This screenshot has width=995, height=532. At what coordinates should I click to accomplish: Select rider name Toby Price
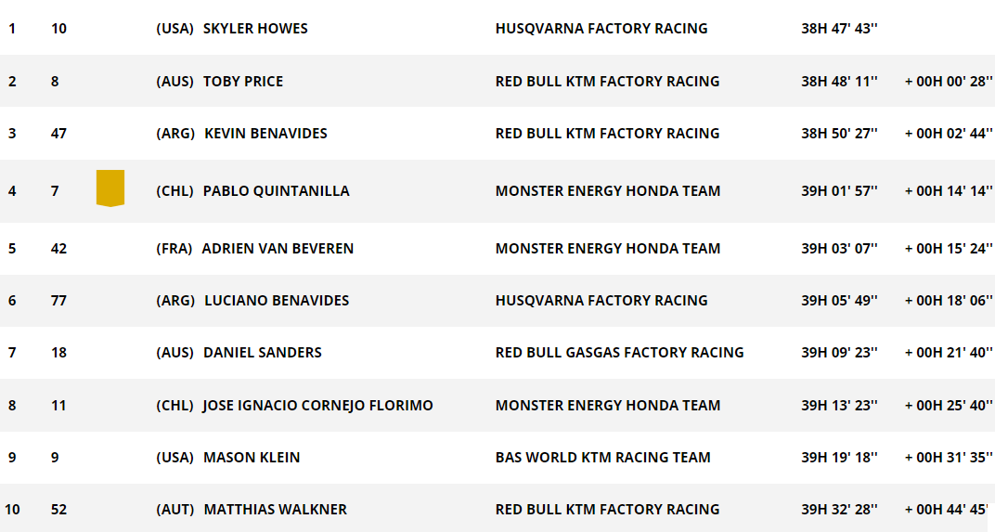(x=243, y=82)
